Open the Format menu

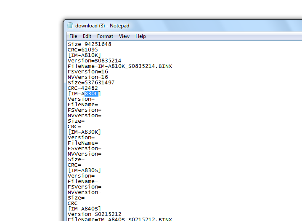click(x=105, y=36)
